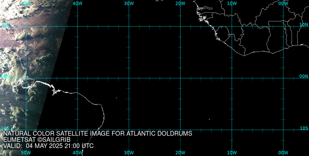Click the small island dot near 14W 8S
This screenshot has width=309, height=156.
(209, 119)
